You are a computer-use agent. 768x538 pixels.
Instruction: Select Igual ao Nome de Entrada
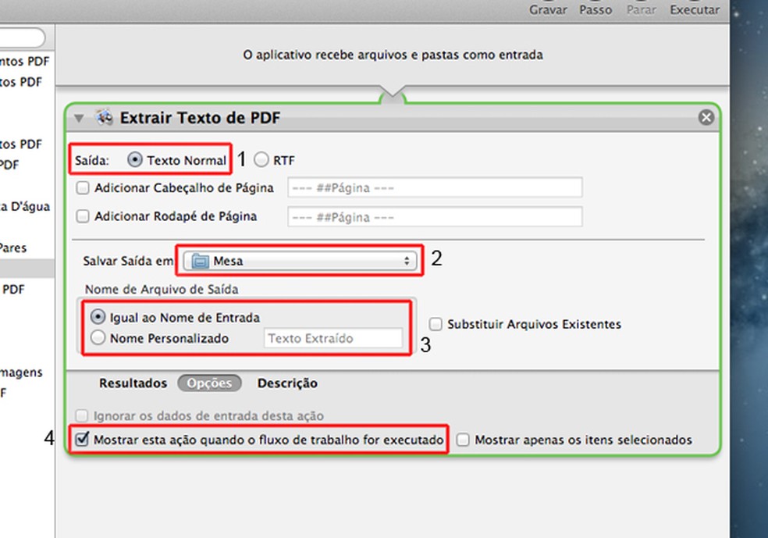tap(97, 317)
